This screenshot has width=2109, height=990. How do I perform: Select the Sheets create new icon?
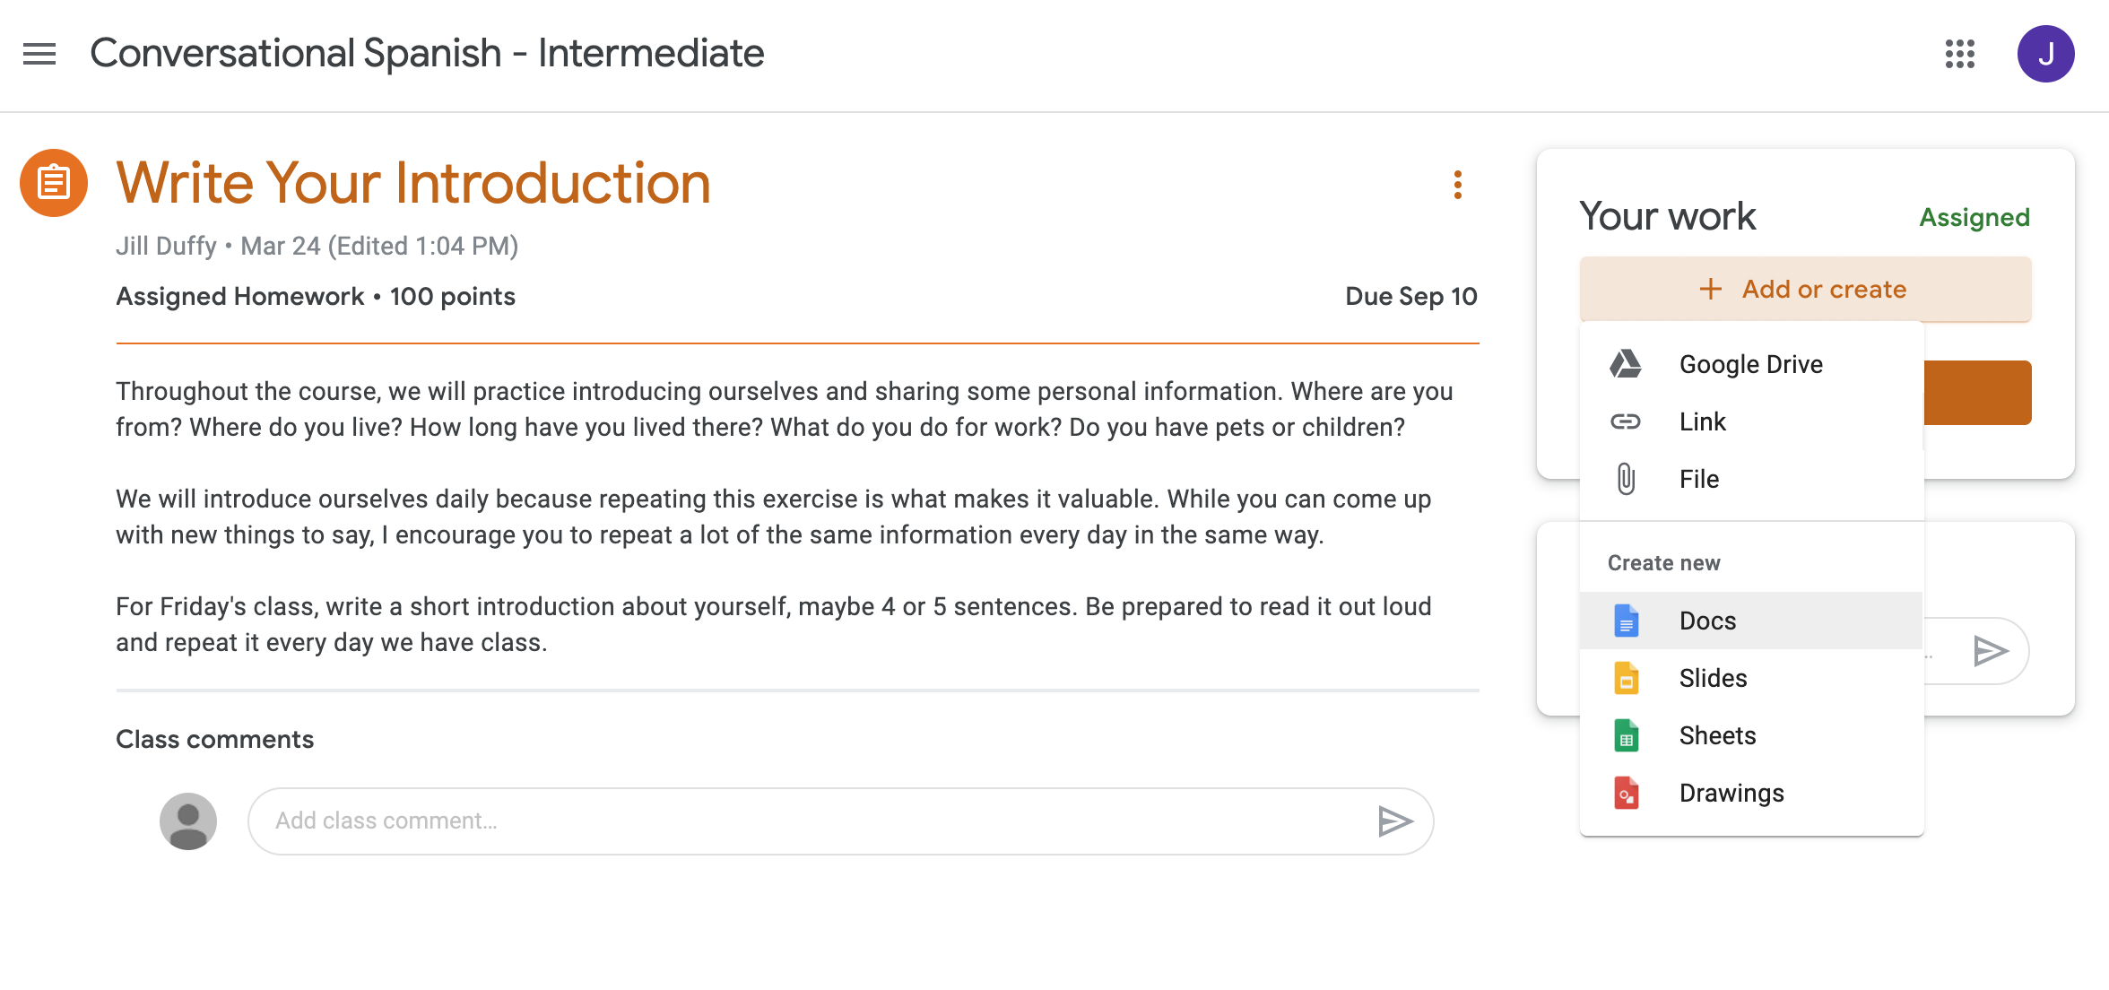[1625, 734]
